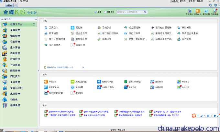
Task: Click 添加应用 plus icon
Action: pyautogui.click(x=72, y=45)
